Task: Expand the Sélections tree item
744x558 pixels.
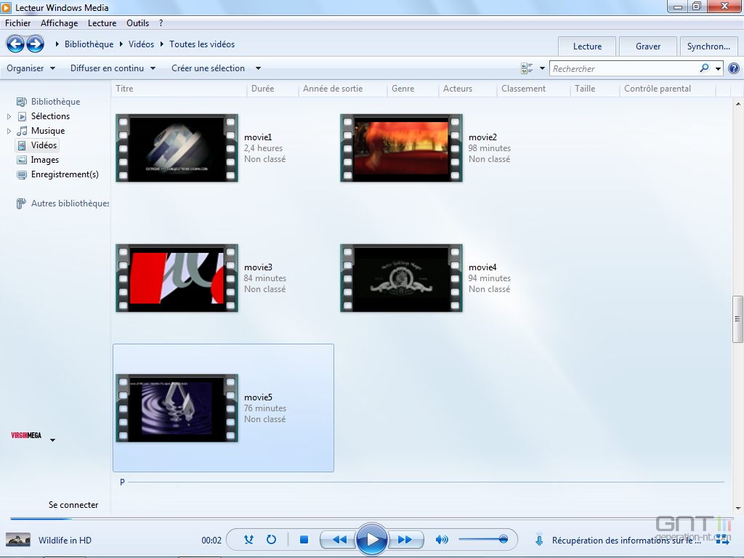Action: [10, 116]
